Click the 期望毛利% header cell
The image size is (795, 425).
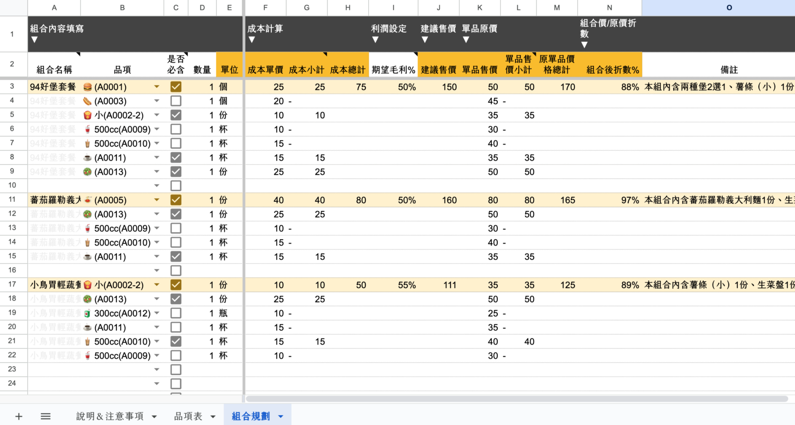[394, 65]
